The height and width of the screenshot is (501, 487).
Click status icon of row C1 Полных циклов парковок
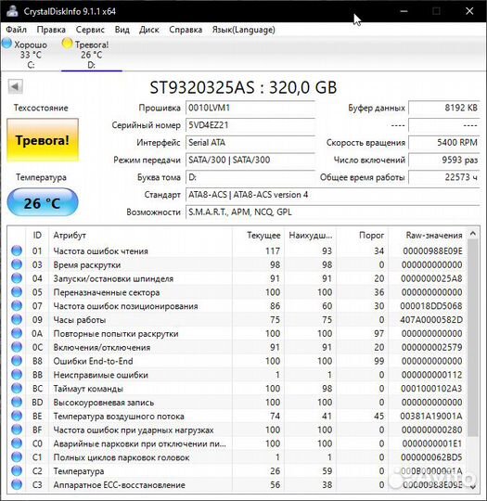point(17,456)
